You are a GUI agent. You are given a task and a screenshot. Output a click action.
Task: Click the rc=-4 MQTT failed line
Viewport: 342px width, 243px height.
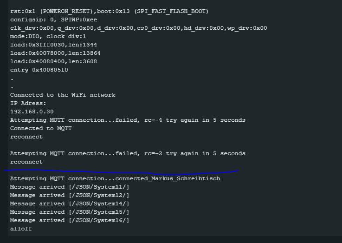pyautogui.click(x=128, y=120)
